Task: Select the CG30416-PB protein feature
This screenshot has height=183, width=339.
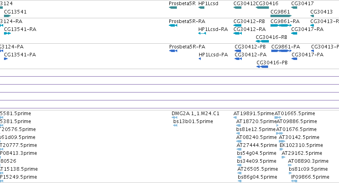Action: [x=262, y=67]
